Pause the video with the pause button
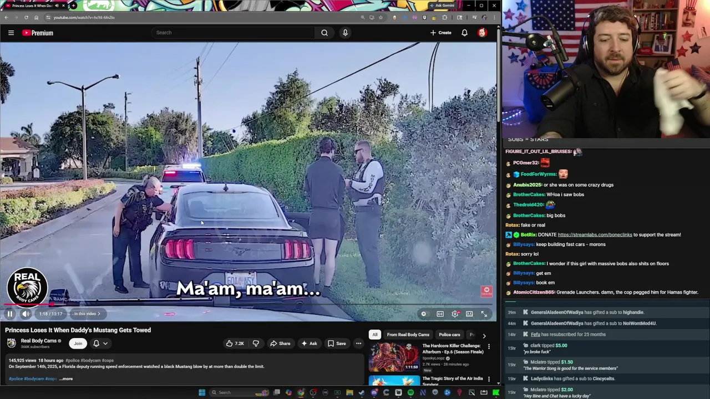The height and width of the screenshot is (399, 710). pos(9,314)
